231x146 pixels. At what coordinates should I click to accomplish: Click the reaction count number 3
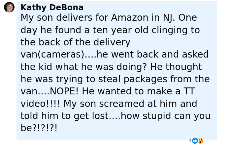190,141
